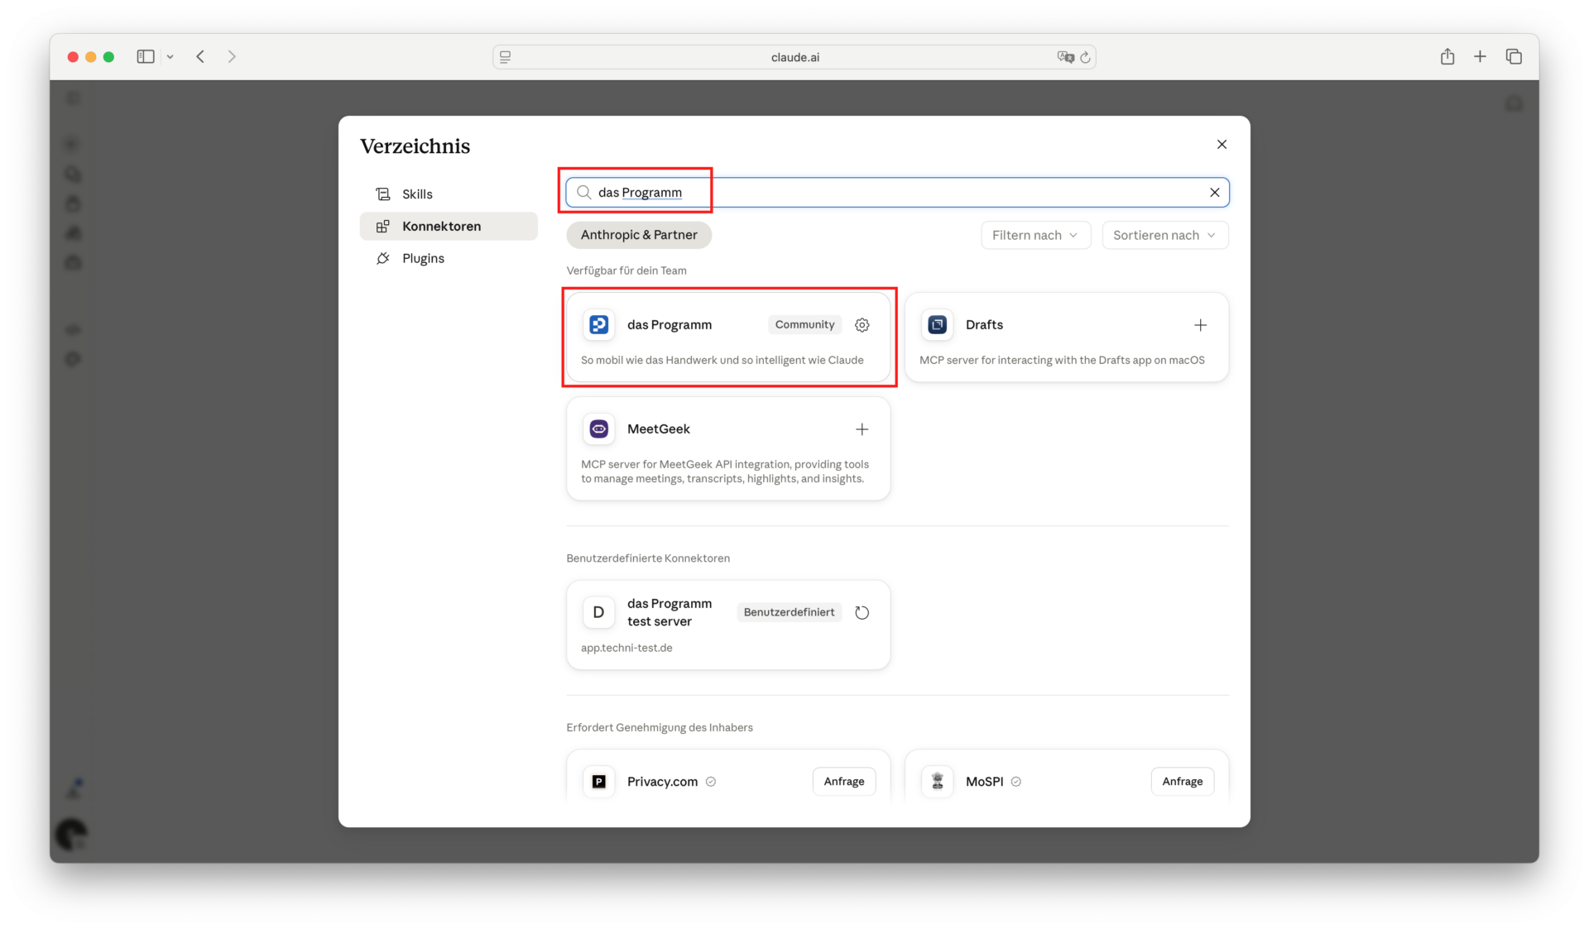Click the das Programm app logo
The width and height of the screenshot is (1589, 929).
tap(598, 325)
